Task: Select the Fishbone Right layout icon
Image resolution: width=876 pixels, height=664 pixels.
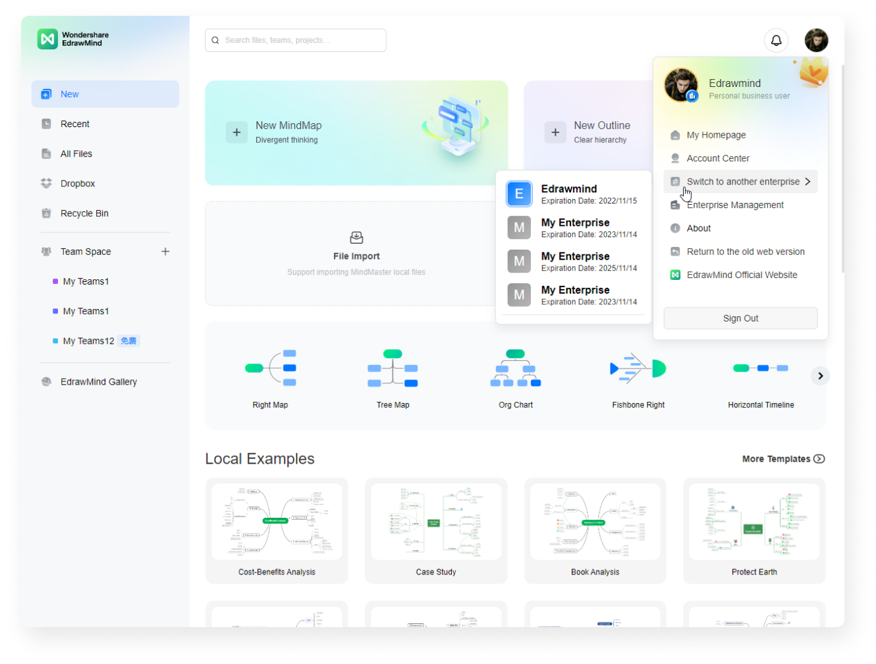Action: coord(638,368)
